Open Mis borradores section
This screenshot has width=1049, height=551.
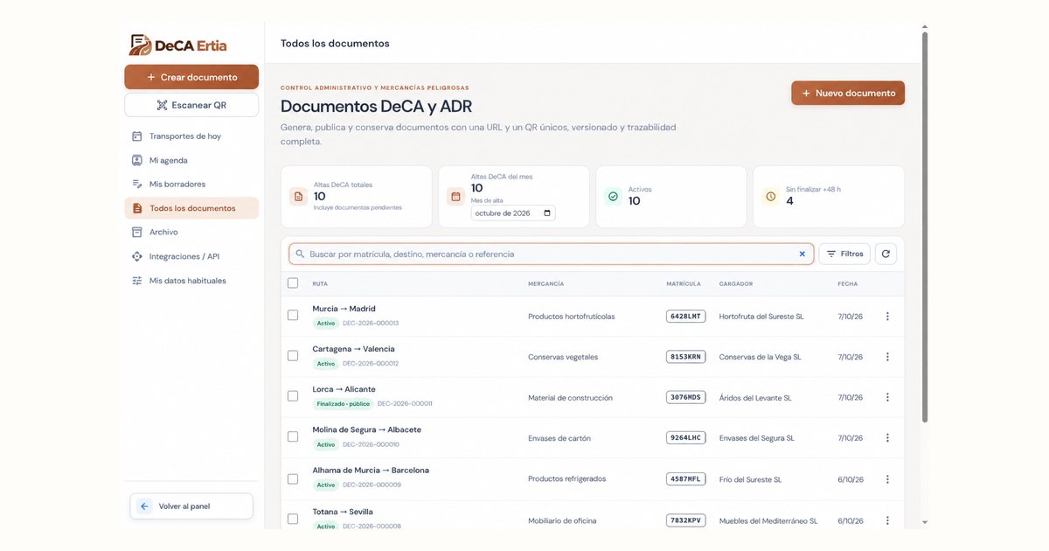coord(191,185)
